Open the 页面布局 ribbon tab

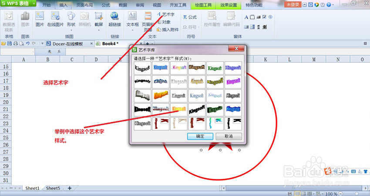tap(84, 5)
